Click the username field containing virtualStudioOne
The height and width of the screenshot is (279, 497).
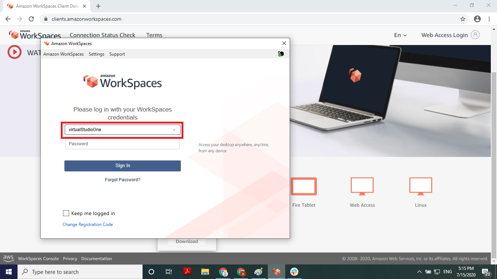point(123,130)
